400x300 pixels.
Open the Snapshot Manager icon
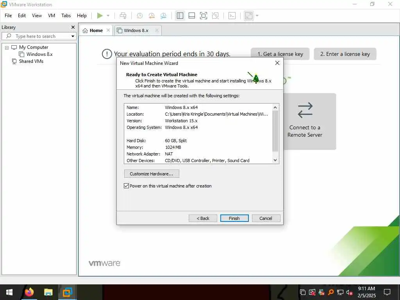163,16
